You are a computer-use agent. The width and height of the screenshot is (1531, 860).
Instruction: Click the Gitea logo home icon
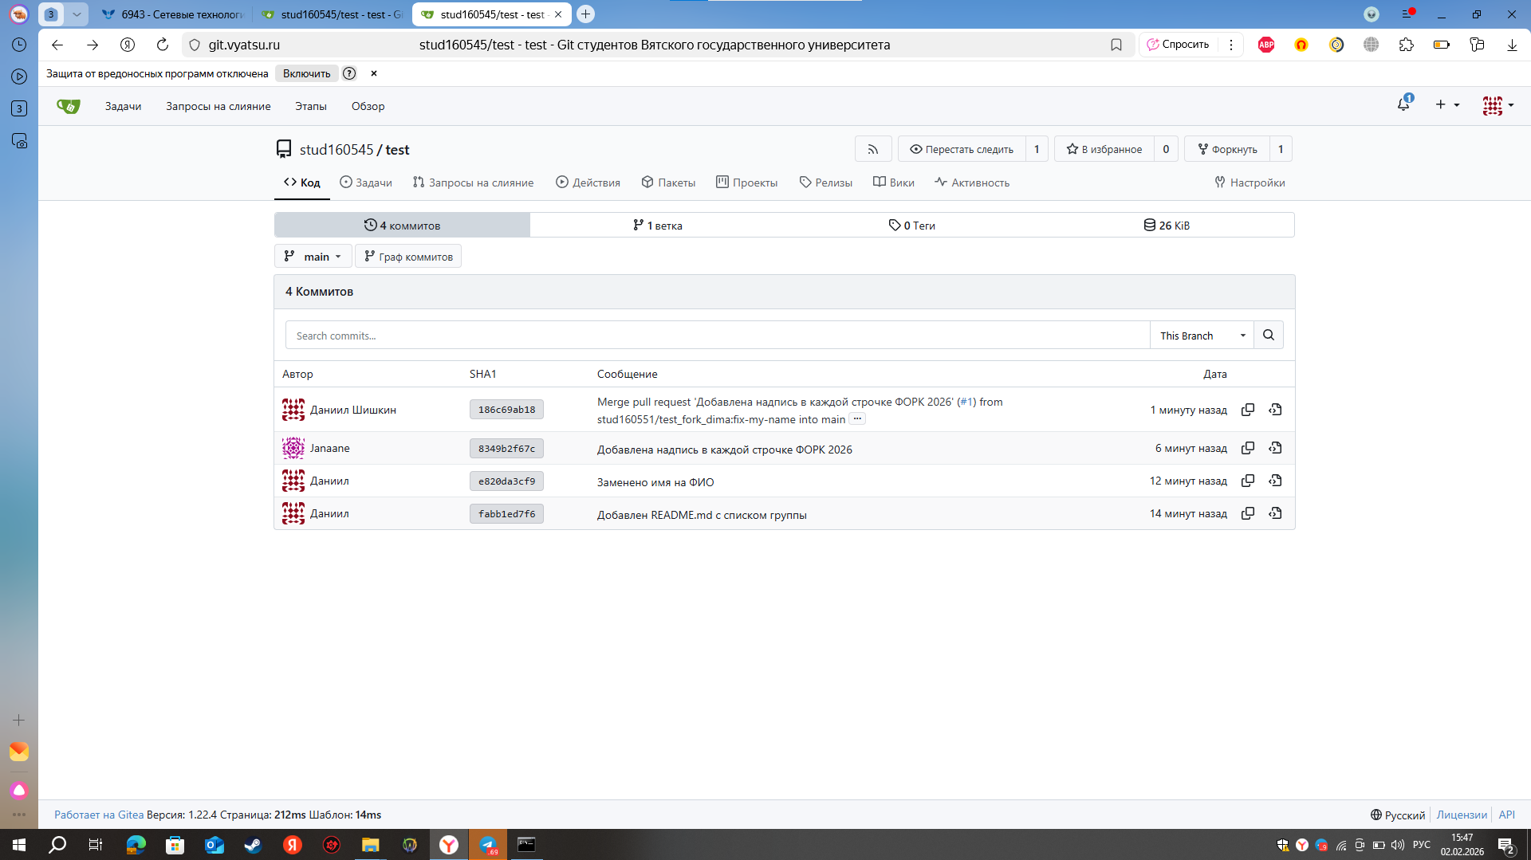(x=69, y=106)
